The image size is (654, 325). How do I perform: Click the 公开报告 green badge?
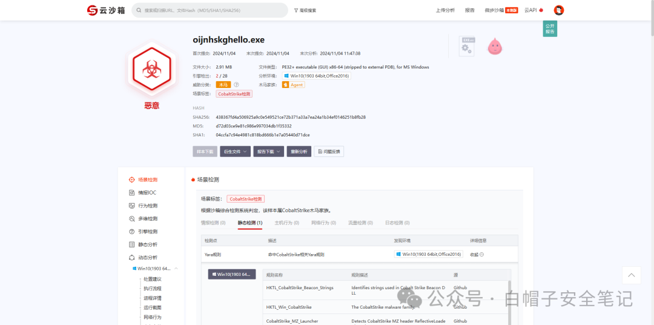pos(550,29)
